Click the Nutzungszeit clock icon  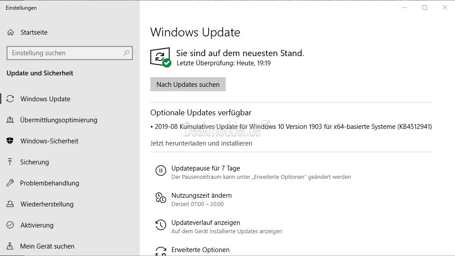click(x=161, y=198)
